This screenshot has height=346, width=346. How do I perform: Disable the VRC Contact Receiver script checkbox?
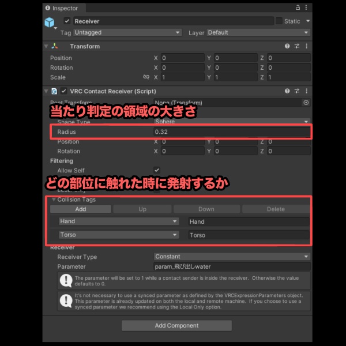click(64, 91)
